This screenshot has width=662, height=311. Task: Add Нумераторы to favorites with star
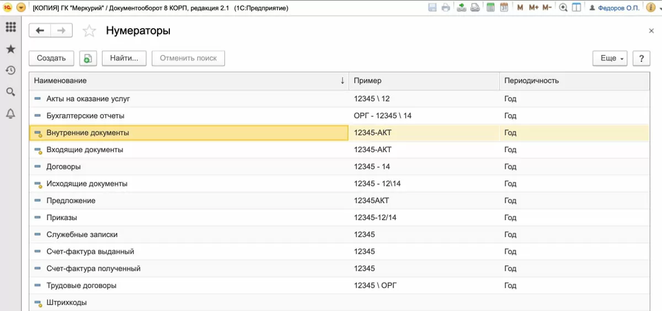(x=89, y=31)
